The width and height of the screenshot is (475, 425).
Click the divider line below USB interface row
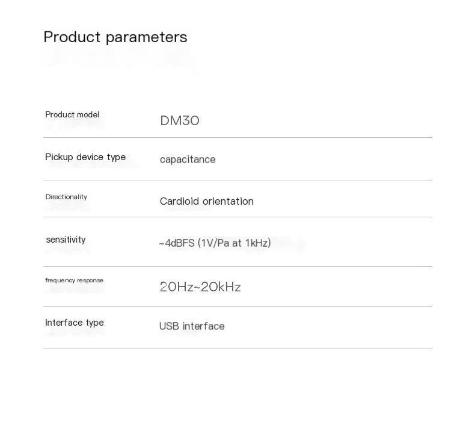tap(237, 349)
